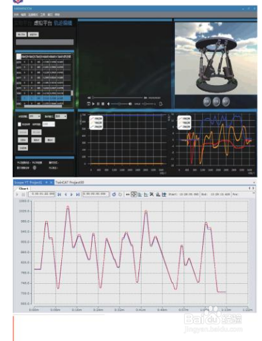Click the video seek progress bar
262x341 pixels.
118,98
